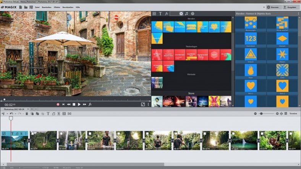Image resolution: width=301 pixels, height=169 pixels.
Task: Click the undo arrow in timeline toolbar
Action: click(11, 114)
